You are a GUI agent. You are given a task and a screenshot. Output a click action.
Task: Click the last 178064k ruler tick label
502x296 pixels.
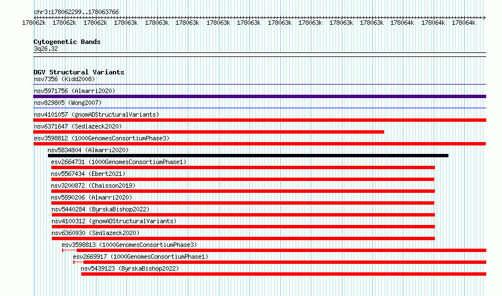(464, 23)
